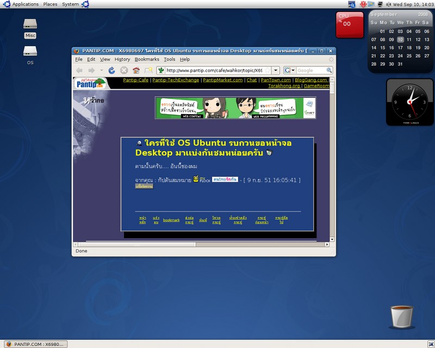435x348 pixels.
Task: Open the GameRoom link
Action: [x=316, y=86]
